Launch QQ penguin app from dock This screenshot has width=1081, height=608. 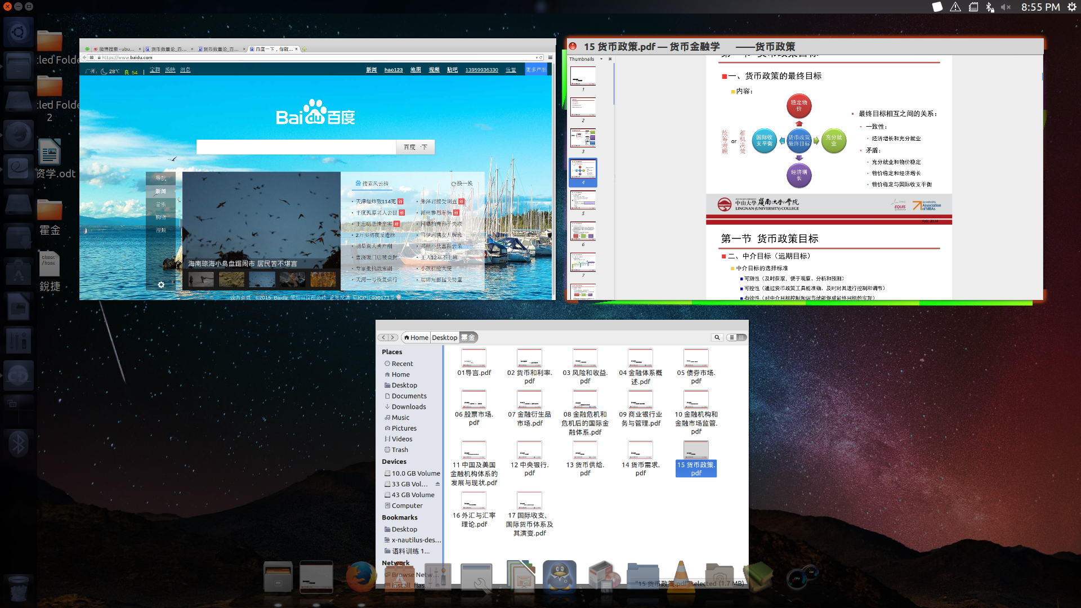tap(559, 576)
